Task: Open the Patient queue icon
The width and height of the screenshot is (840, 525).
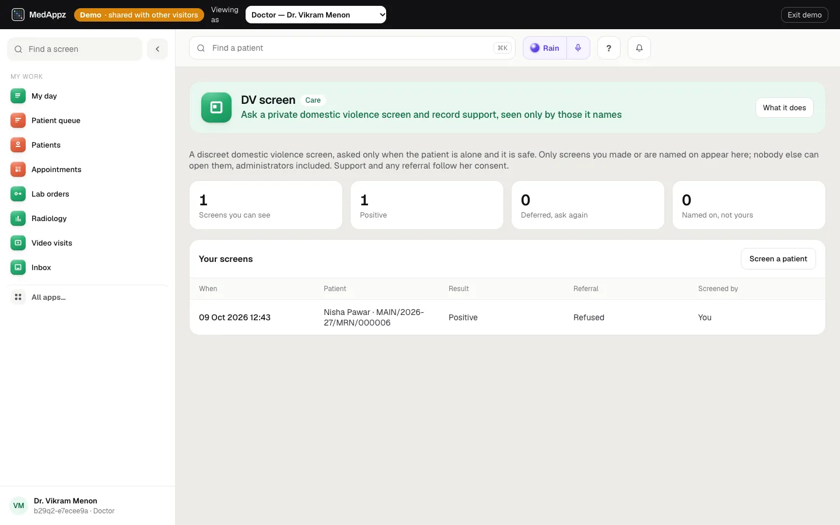Action: point(18,120)
